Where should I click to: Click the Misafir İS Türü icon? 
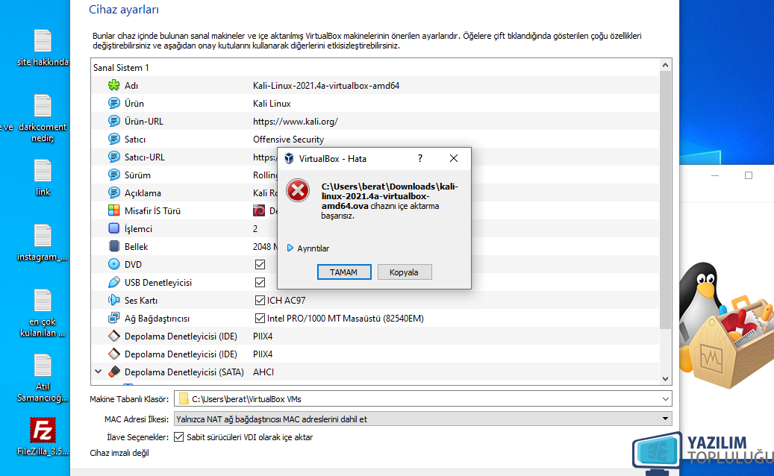coord(114,210)
